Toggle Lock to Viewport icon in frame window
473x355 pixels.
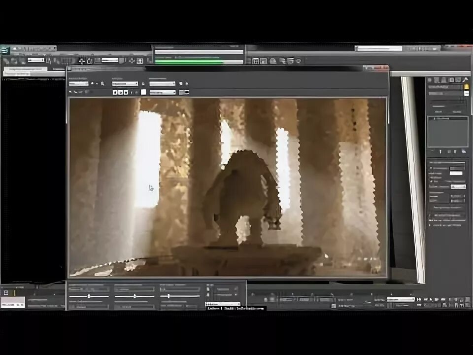143,84
